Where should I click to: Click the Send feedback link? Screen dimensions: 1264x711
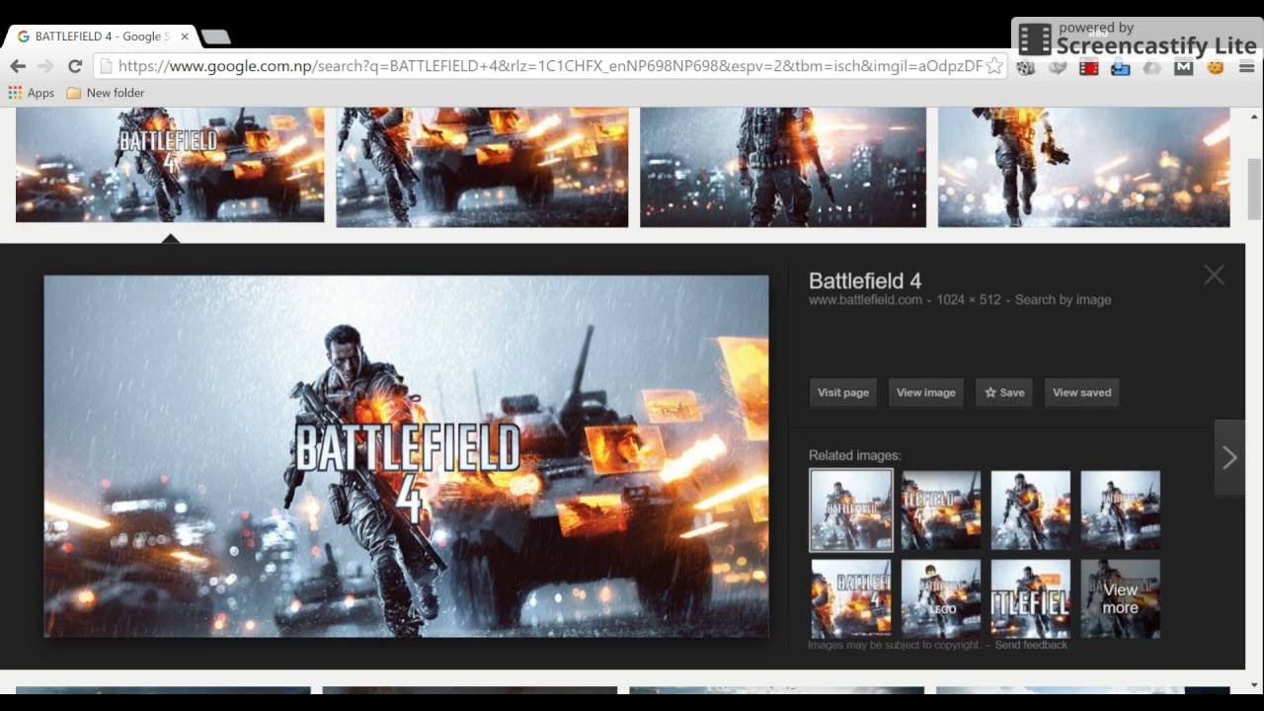coord(1031,645)
